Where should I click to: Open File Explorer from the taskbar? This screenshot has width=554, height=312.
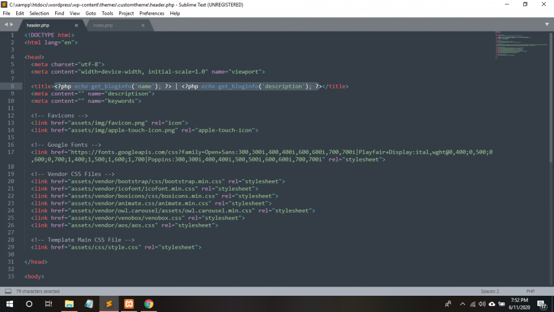coord(69,304)
